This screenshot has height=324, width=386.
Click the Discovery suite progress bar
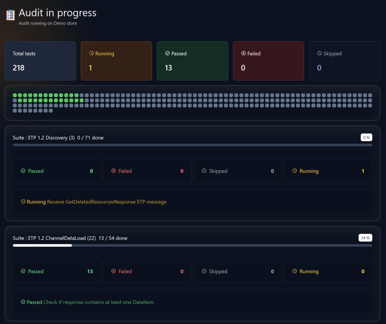click(x=192, y=145)
